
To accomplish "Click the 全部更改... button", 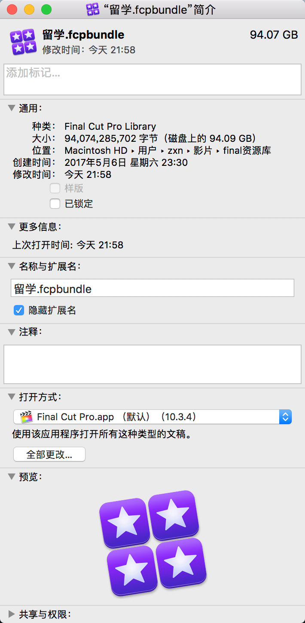I will [49, 454].
